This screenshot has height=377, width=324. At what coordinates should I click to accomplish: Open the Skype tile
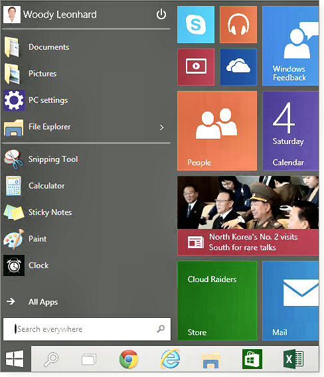coord(196,25)
